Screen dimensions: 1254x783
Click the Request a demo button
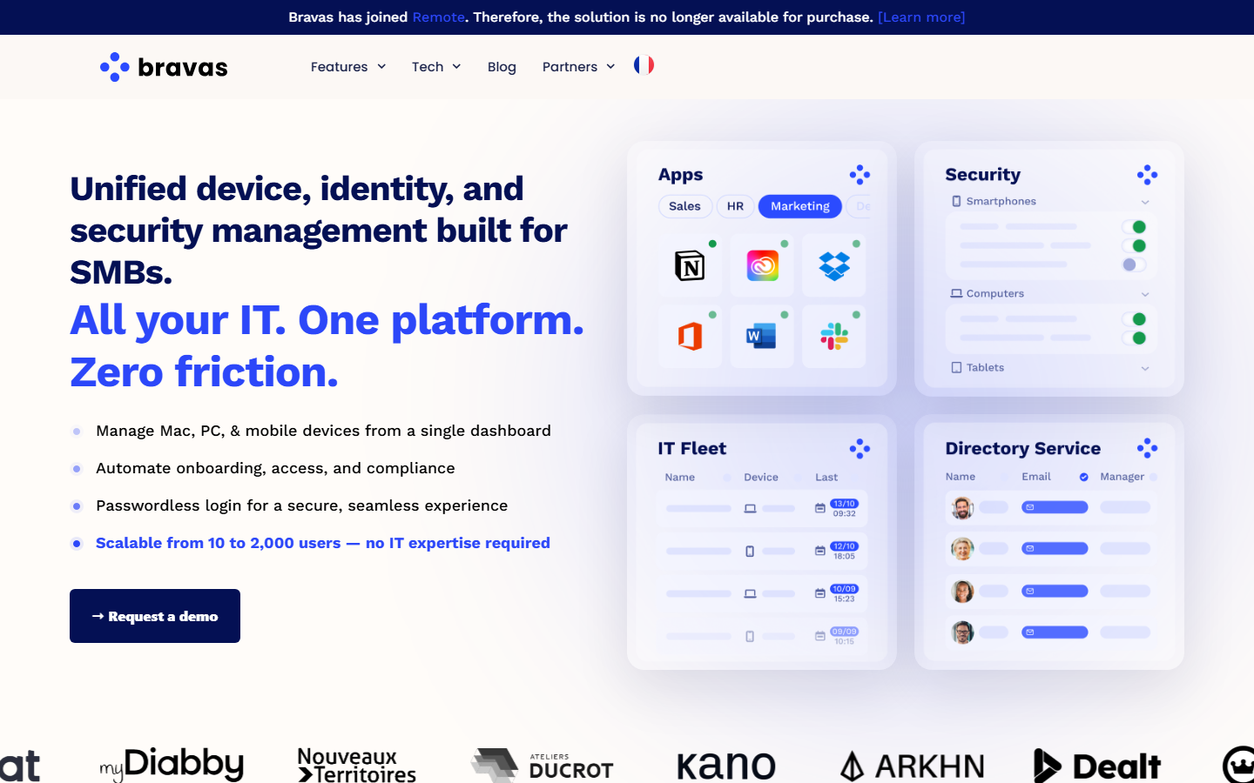(155, 616)
